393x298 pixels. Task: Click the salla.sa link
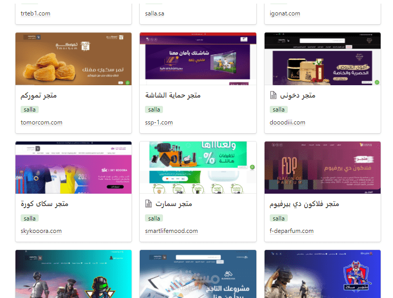(x=155, y=13)
